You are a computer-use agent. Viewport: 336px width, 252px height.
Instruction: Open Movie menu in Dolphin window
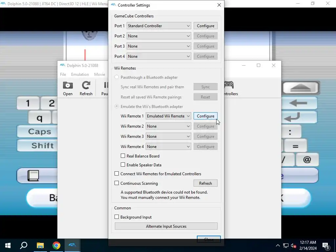point(100,74)
